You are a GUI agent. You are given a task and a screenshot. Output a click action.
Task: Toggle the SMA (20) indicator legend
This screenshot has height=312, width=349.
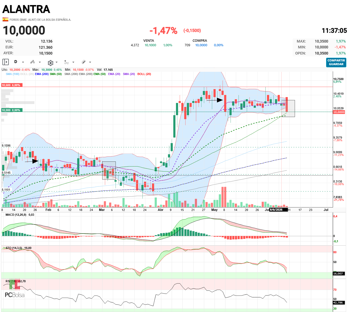click(x=129, y=74)
